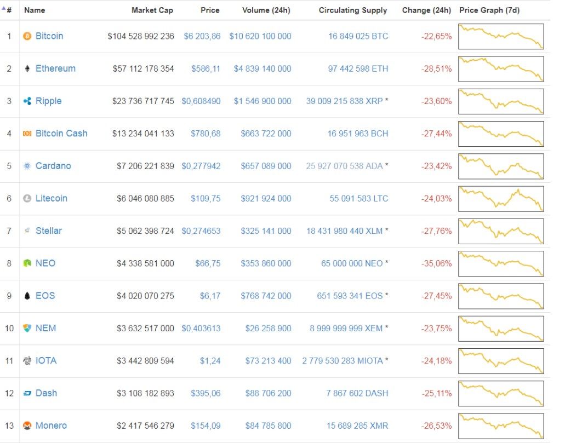This screenshot has height=443, width=565.
Task: Sort by Change (24h) column header
Action: [426, 10]
